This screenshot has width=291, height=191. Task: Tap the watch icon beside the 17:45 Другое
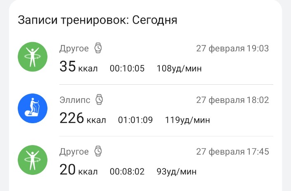pyautogui.click(x=98, y=151)
